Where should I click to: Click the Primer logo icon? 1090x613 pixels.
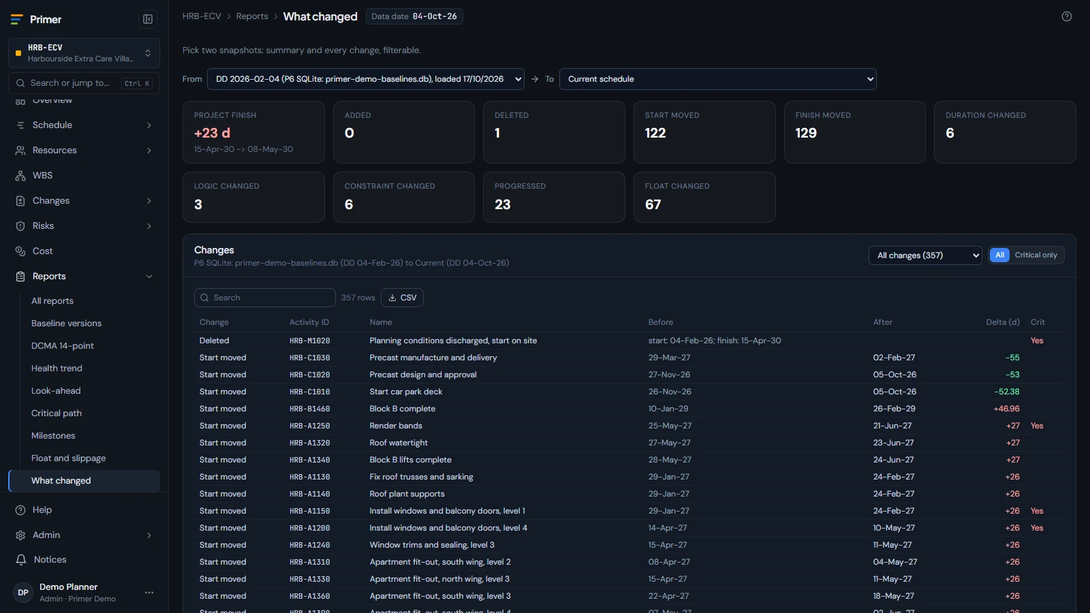17,20
